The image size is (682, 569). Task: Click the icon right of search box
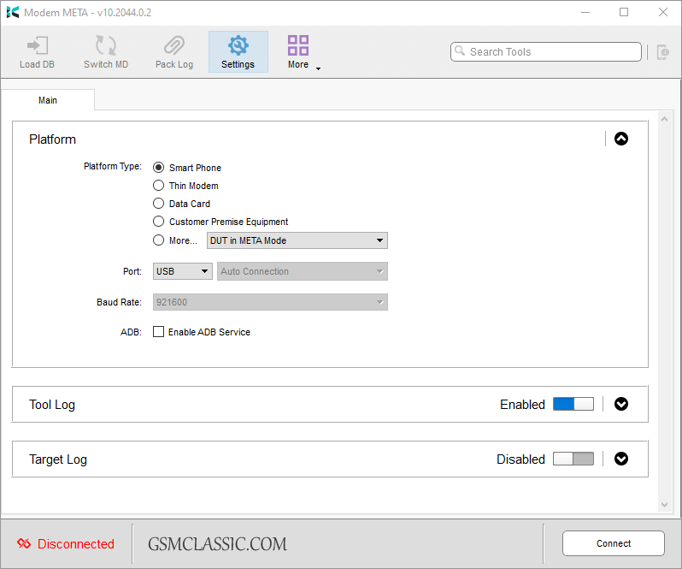662,52
